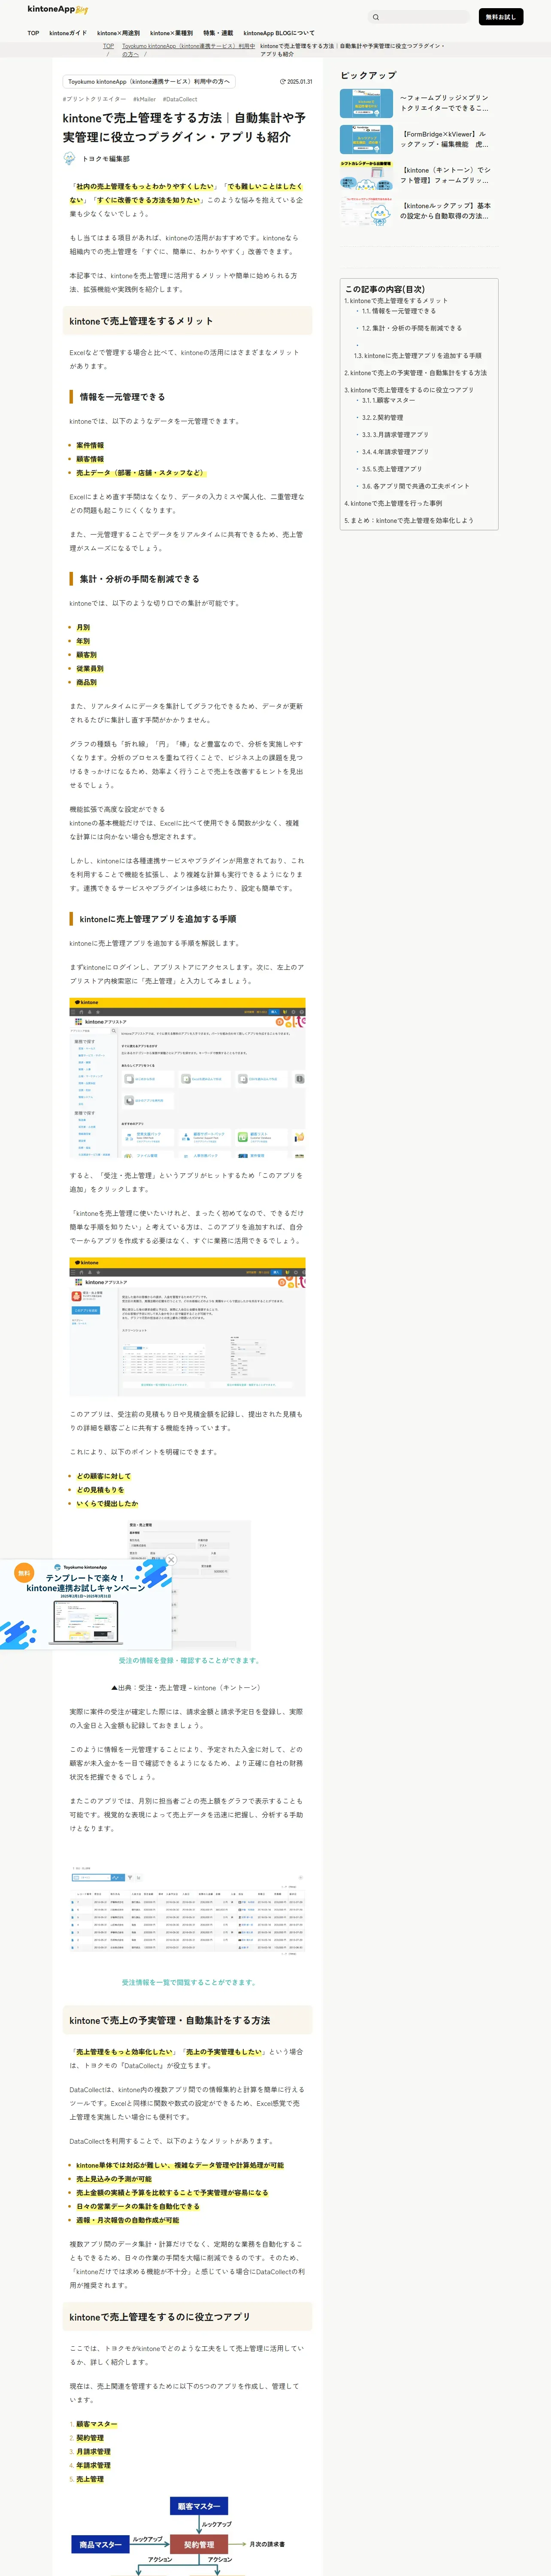
Task: Jump to 1.2. 集計・分析の手間を削減できる
Action: (x=411, y=328)
